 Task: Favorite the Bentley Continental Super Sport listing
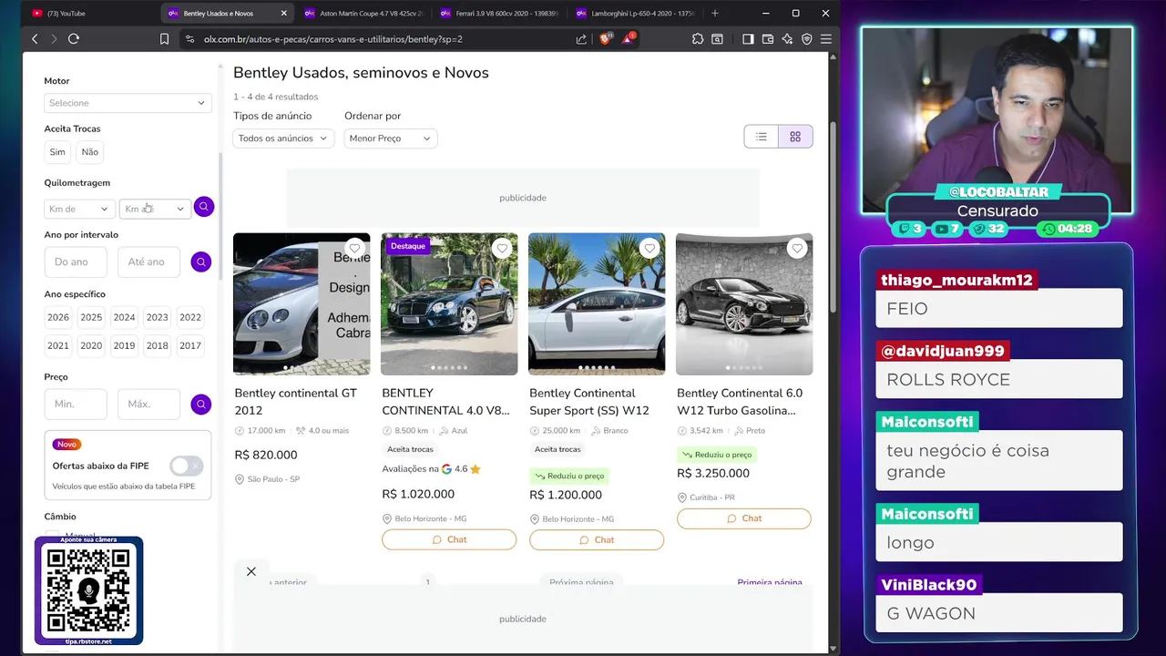[649, 248]
